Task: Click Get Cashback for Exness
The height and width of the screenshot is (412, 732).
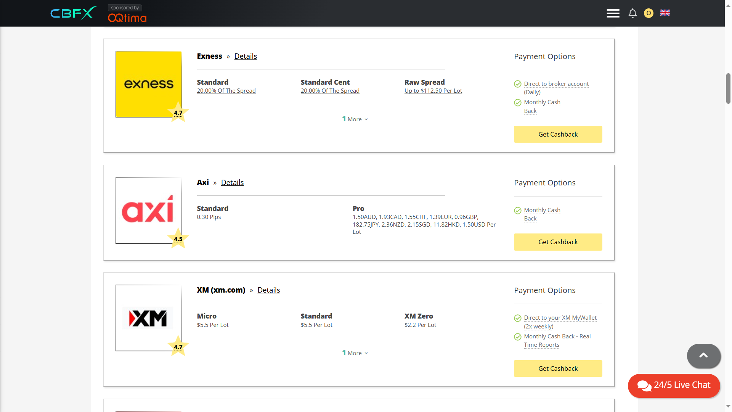Action: click(558, 134)
